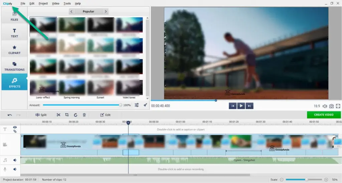The height and width of the screenshot is (183, 342).
Task: Redo the last action
Action: point(19,115)
